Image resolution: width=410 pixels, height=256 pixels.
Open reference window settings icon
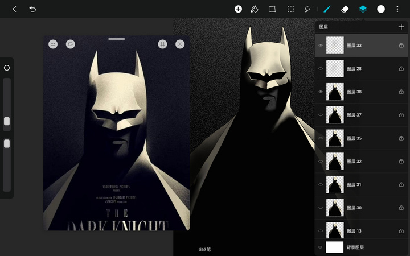[53, 44]
